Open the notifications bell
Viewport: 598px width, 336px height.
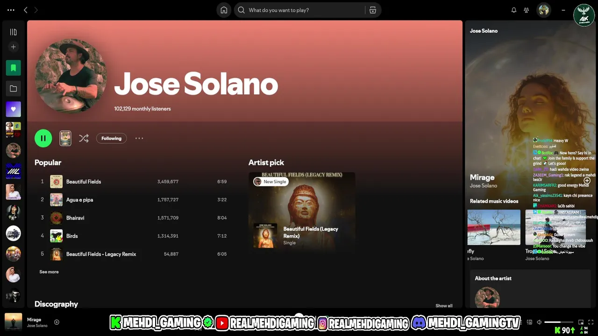tap(514, 10)
